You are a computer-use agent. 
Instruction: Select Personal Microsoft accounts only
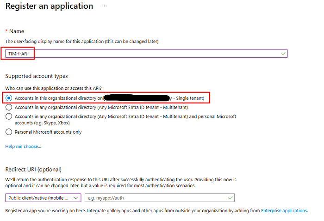9,132
